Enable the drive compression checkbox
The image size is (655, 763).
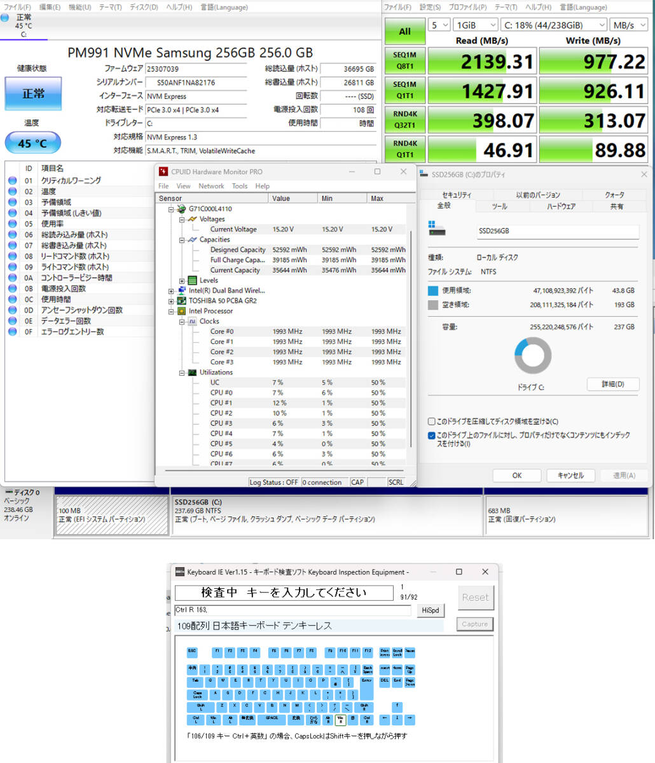click(432, 421)
